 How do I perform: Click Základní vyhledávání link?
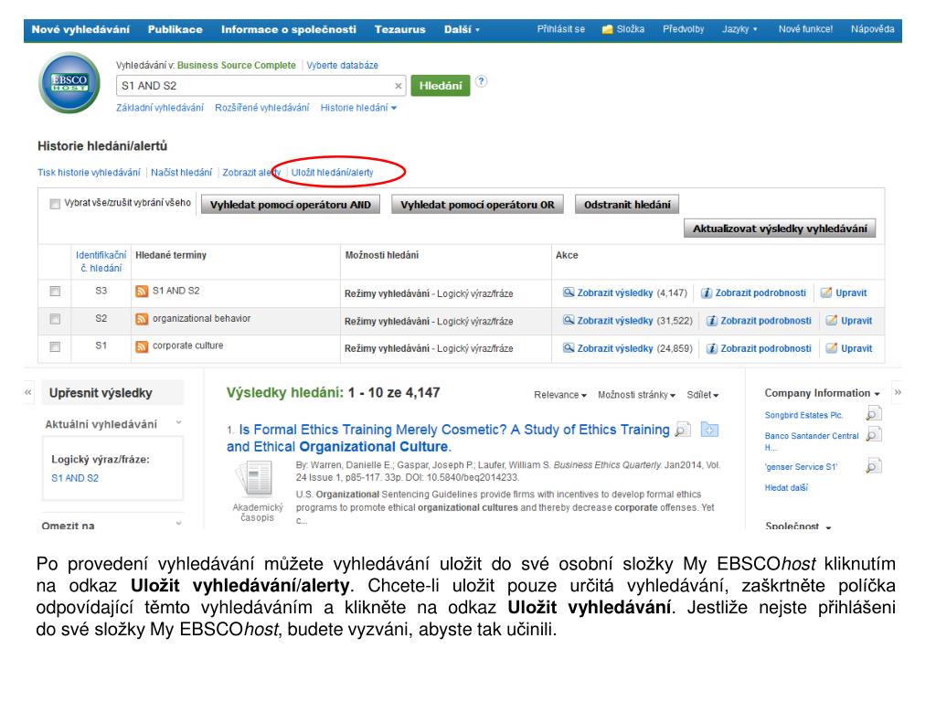point(160,108)
